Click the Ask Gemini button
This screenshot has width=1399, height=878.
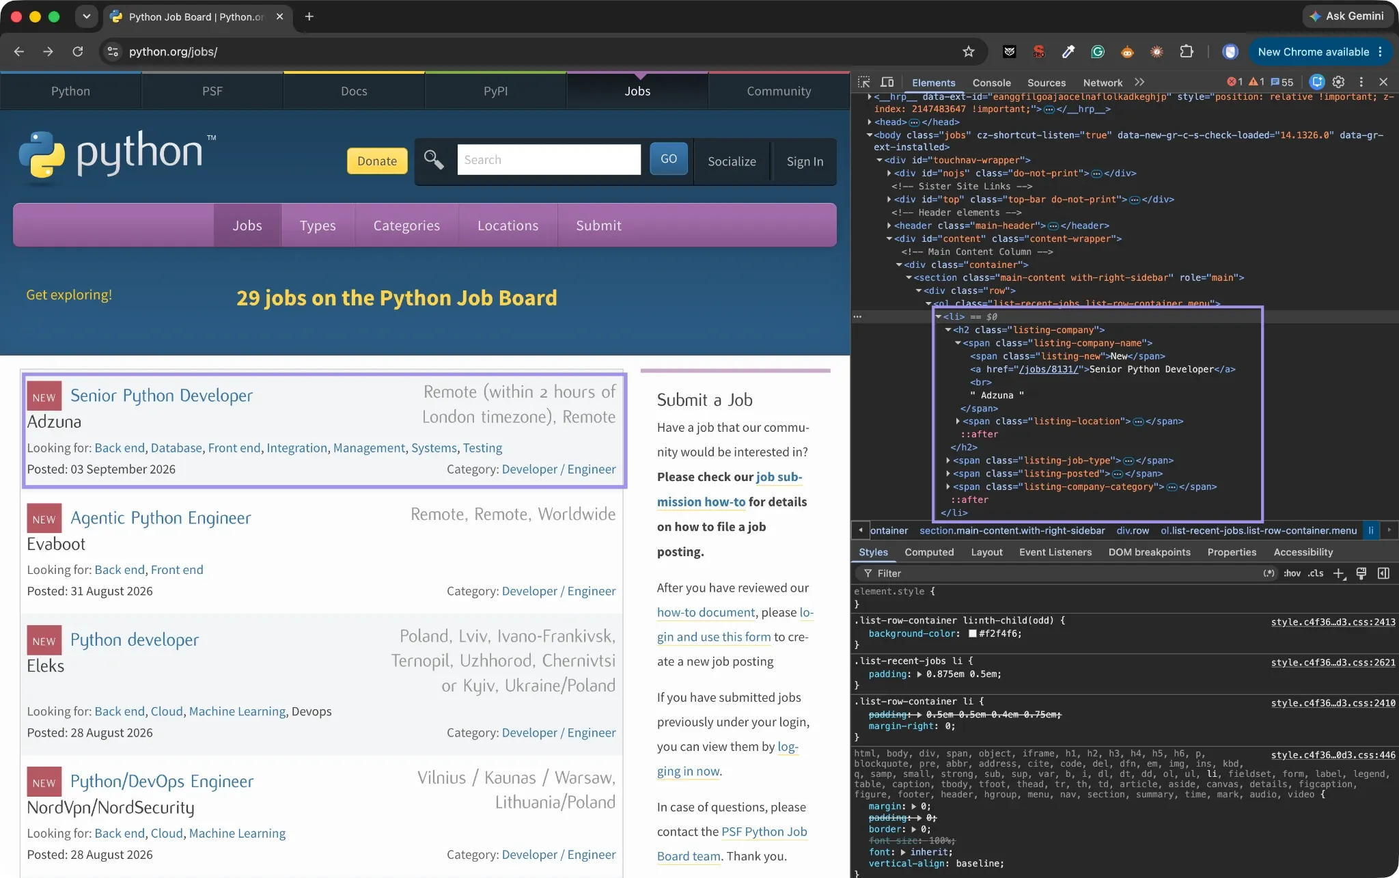[1348, 16]
